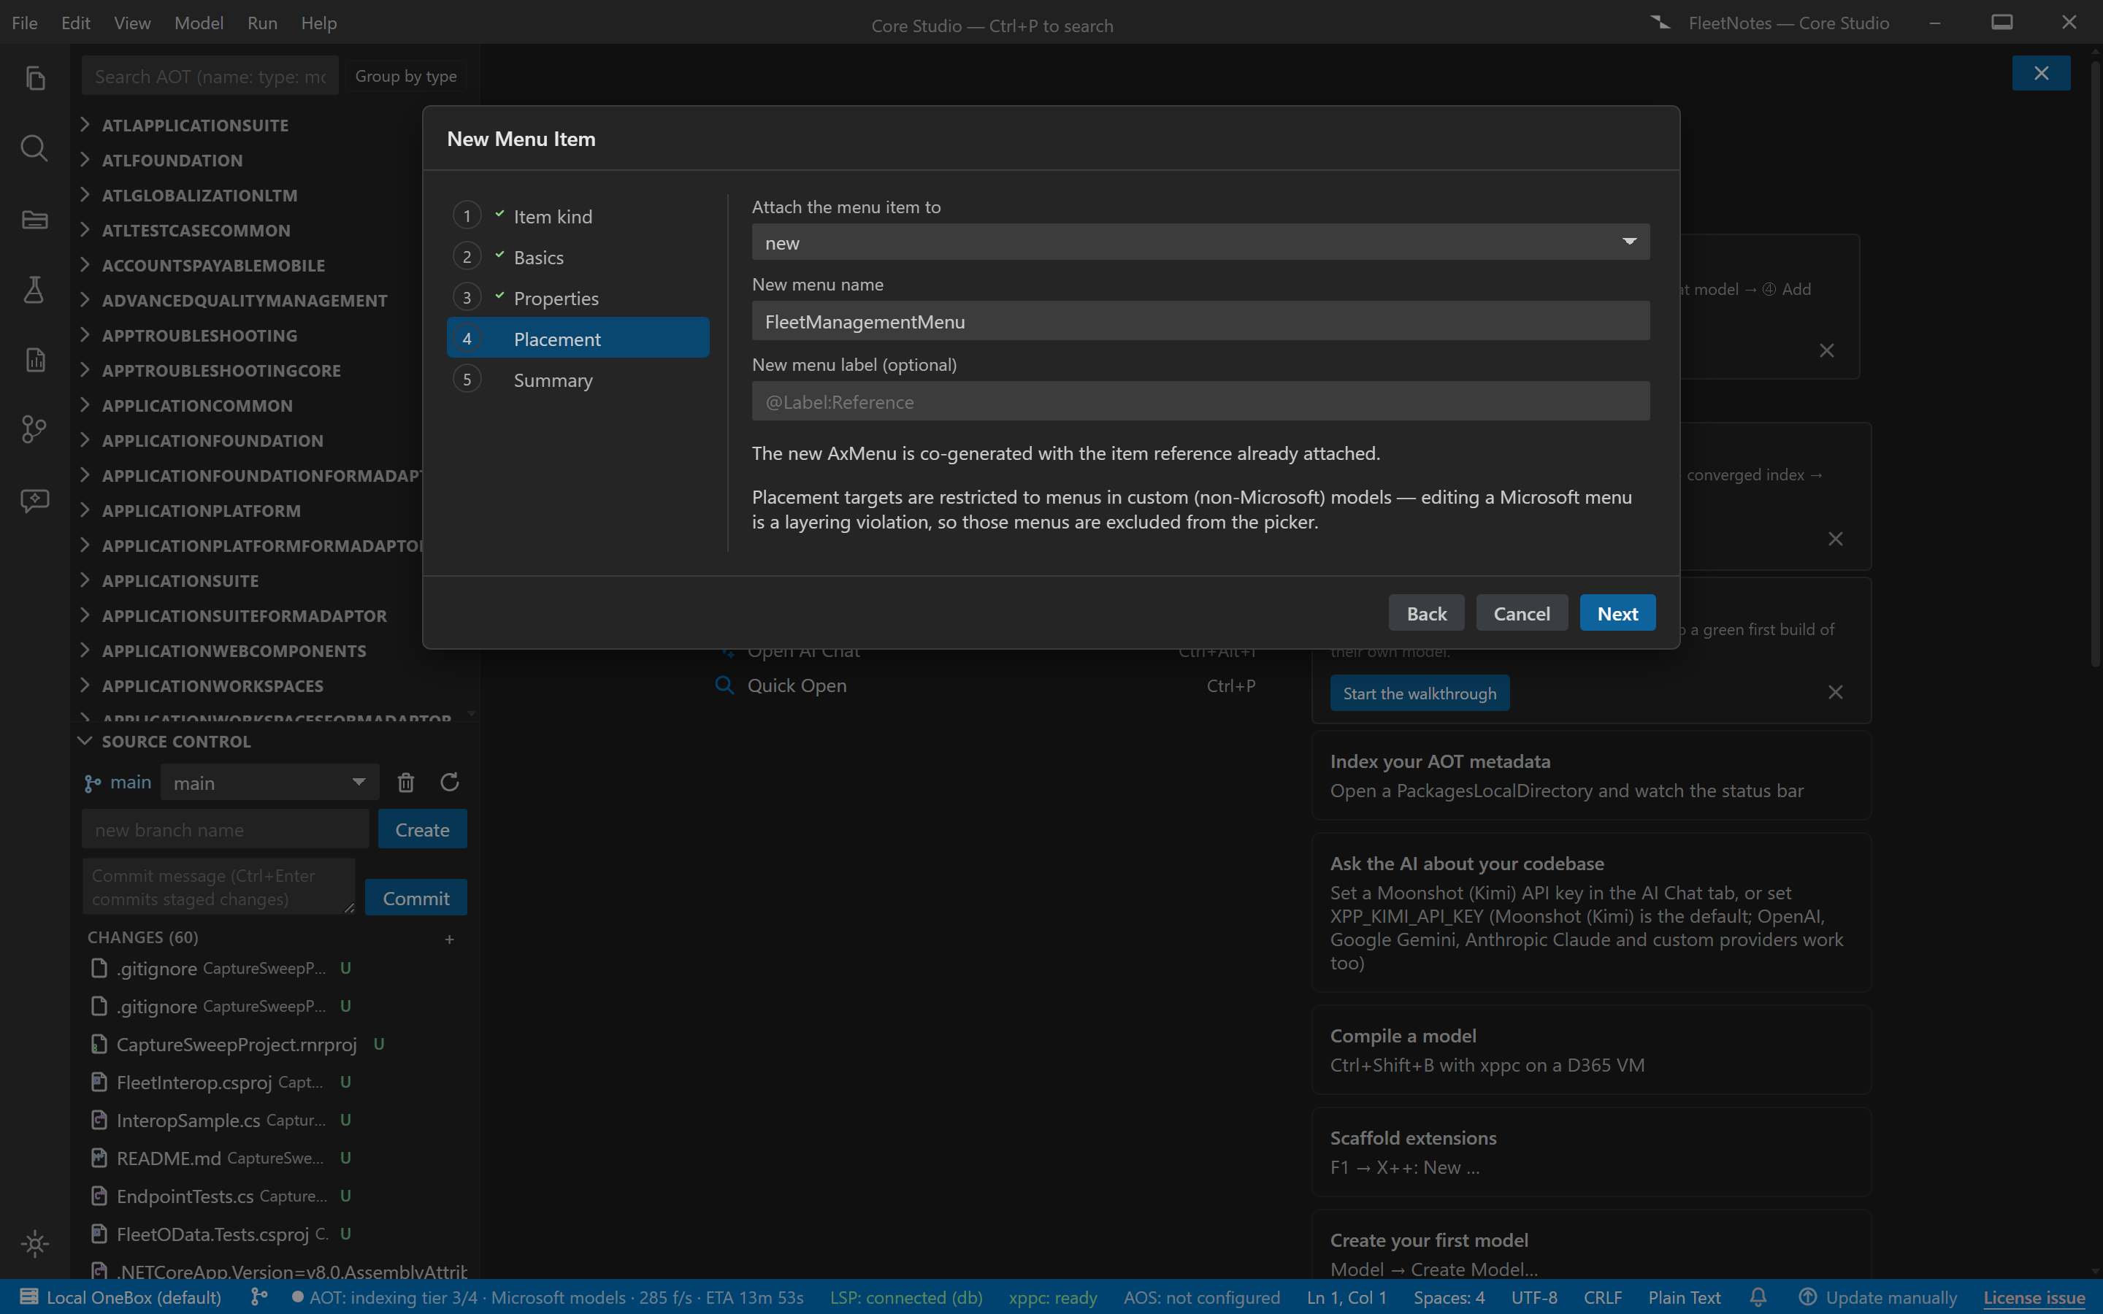
Task: Go to Properties wizard step
Action: tap(578, 297)
